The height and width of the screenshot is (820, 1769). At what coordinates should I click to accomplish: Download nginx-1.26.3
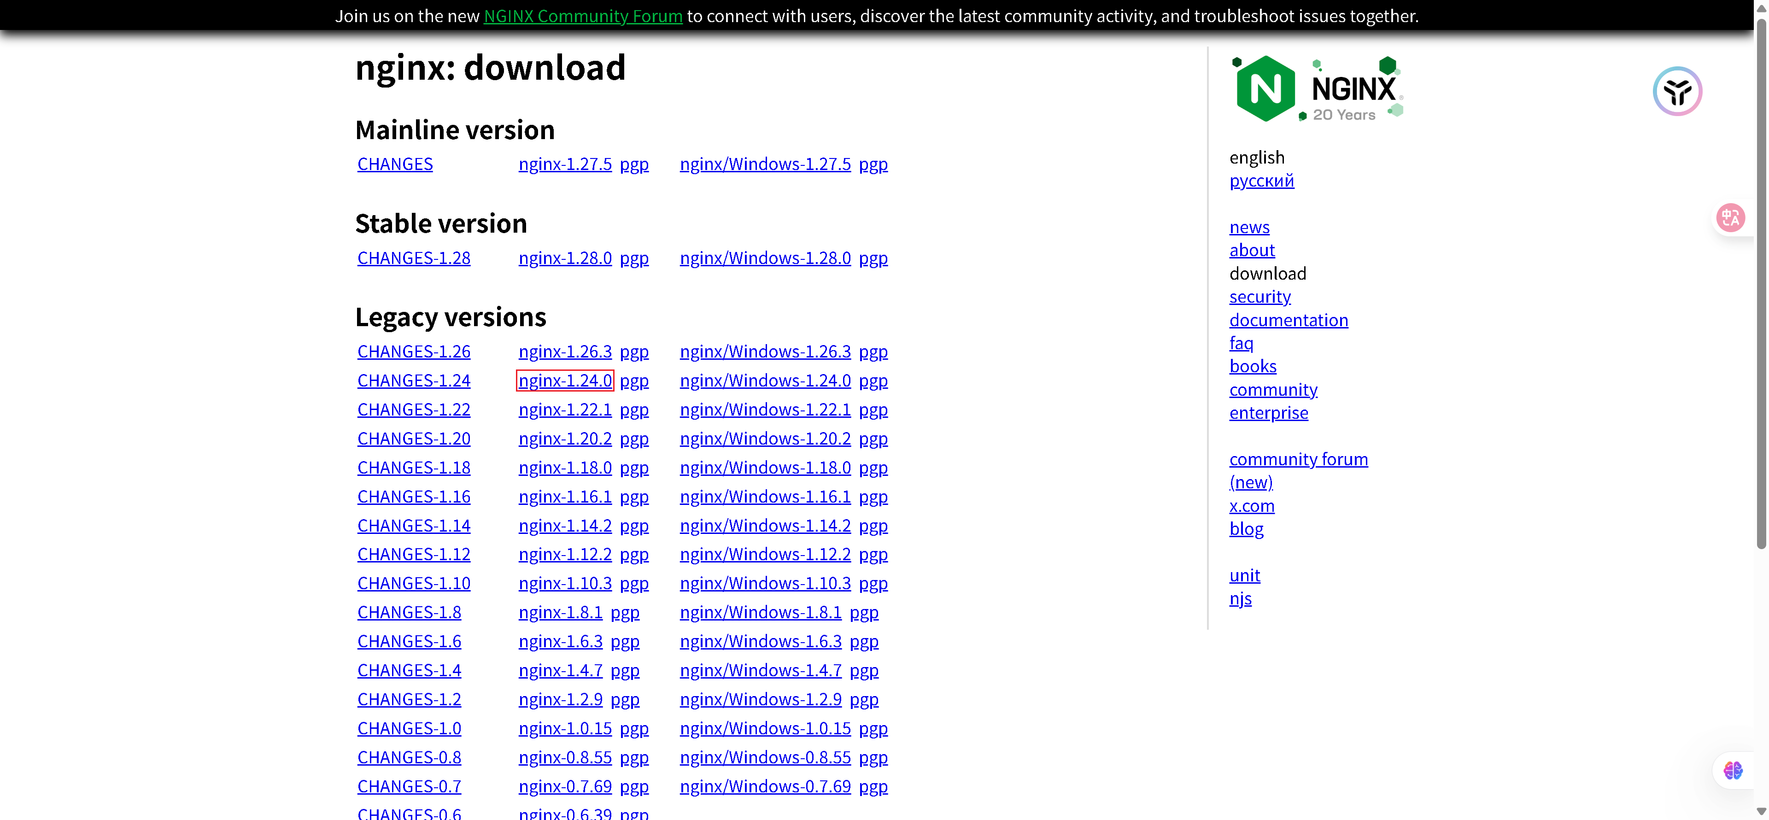(564, 351)
